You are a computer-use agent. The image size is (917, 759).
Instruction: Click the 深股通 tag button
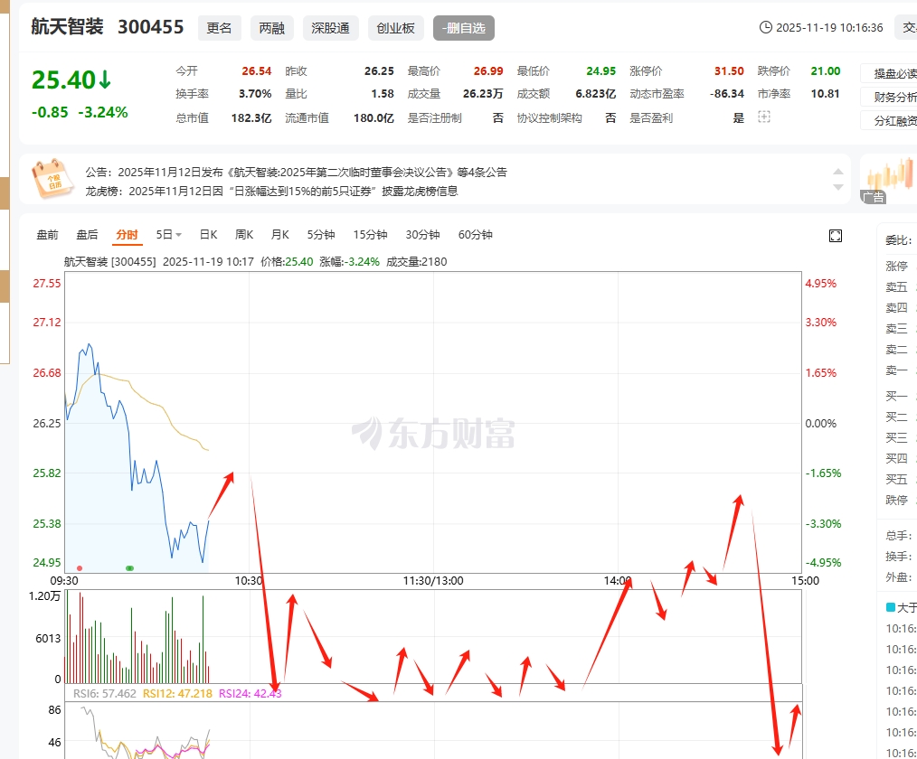(x=330, y=28)
